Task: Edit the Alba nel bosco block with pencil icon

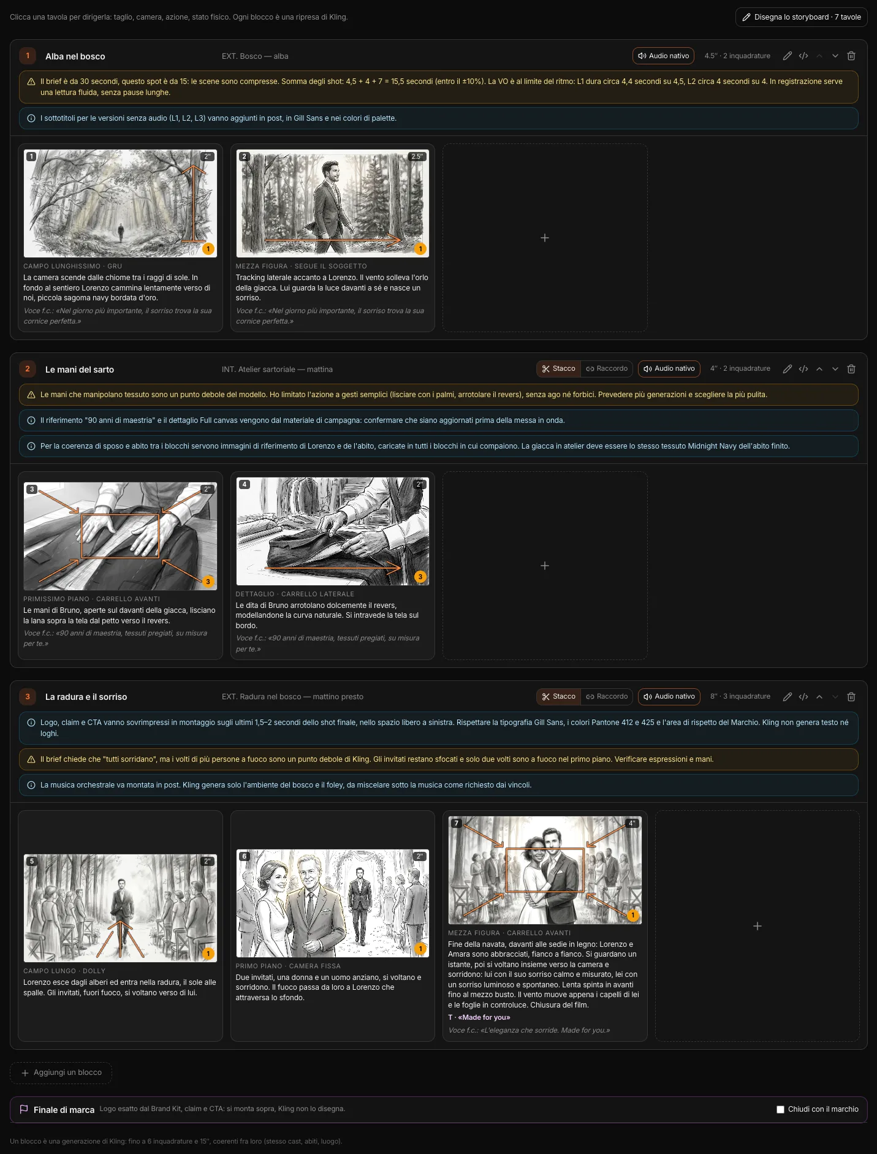Action: (x=788, y=56)
